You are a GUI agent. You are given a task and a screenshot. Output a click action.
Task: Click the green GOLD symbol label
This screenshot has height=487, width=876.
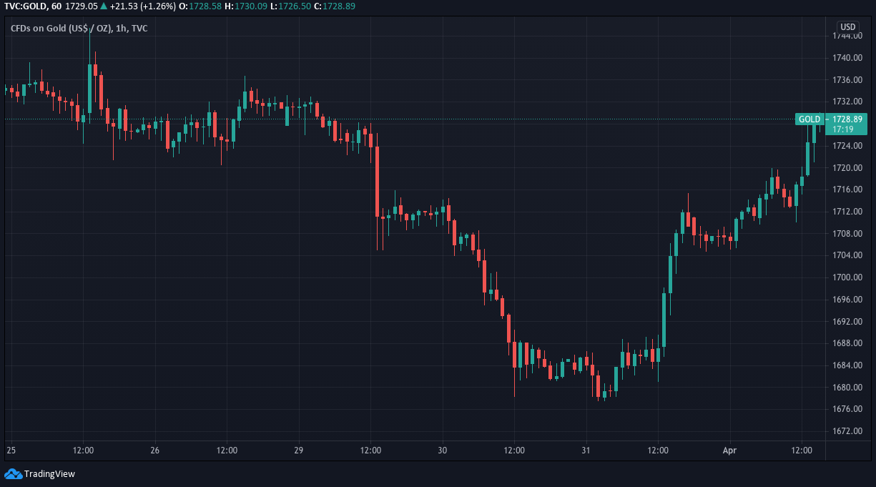point(809,119)
